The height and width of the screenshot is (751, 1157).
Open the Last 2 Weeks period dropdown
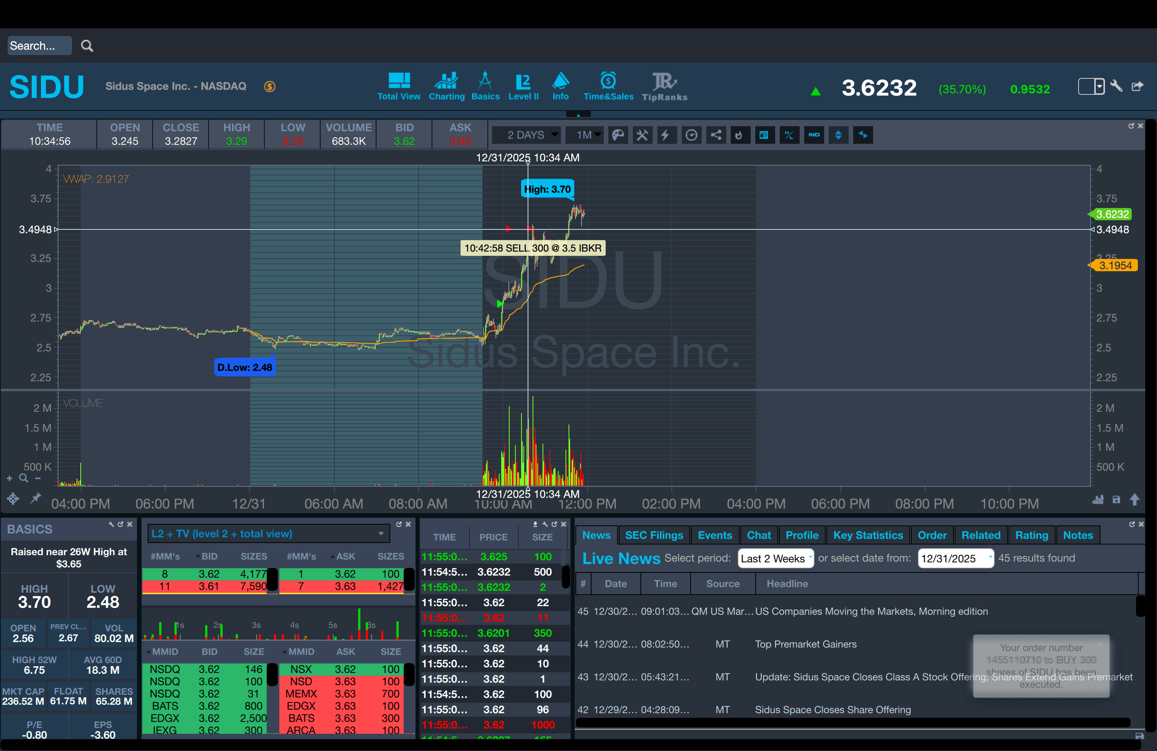[x=776, y=559]
